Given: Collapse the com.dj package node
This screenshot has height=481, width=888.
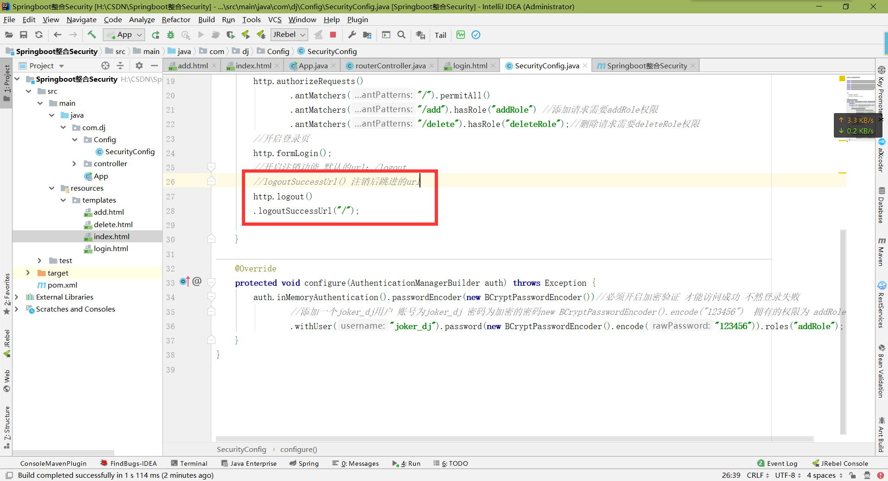Looking at the screenshot, I should [63, 127].
